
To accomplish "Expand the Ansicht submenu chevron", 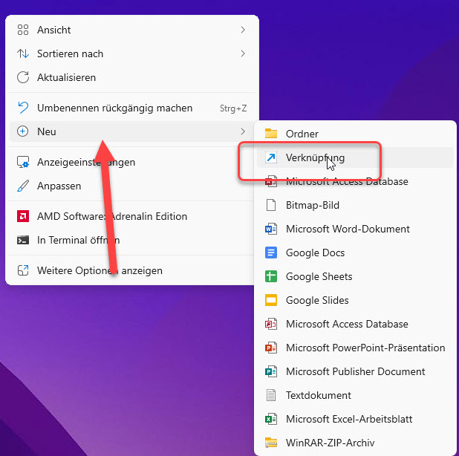I will [x=243, y=30].
